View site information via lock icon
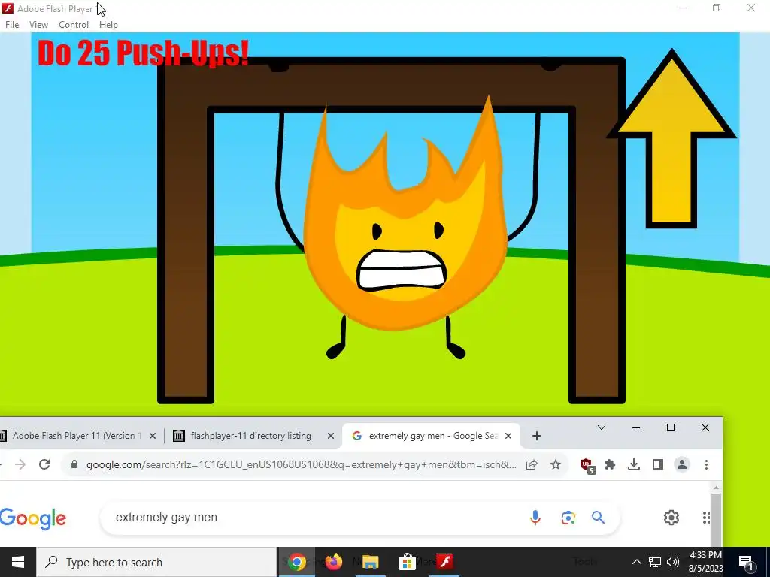 74,464
